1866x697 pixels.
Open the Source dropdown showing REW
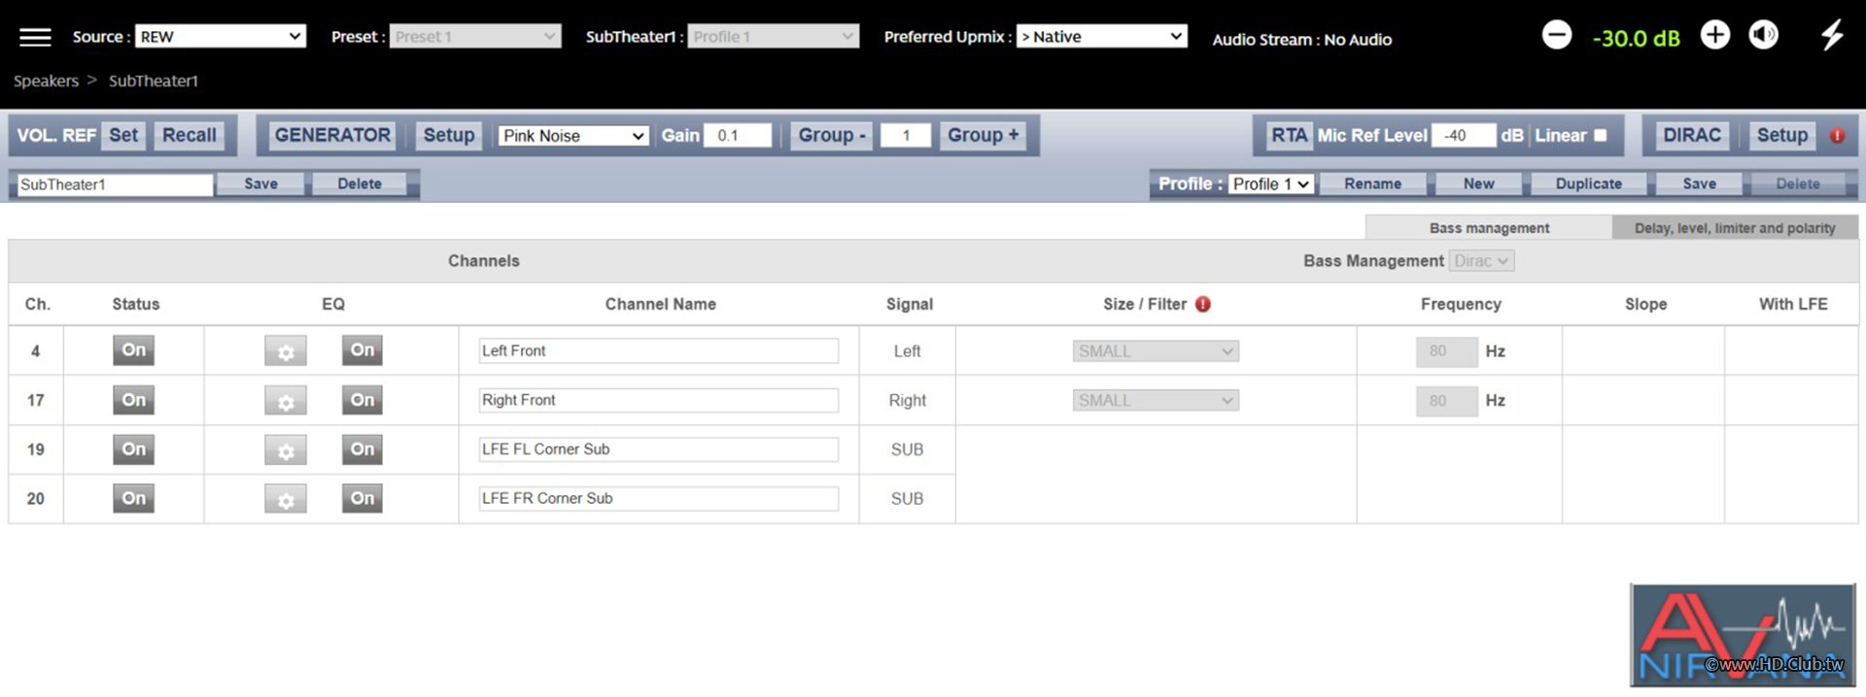pyautogui.click(x=220, y=37)
